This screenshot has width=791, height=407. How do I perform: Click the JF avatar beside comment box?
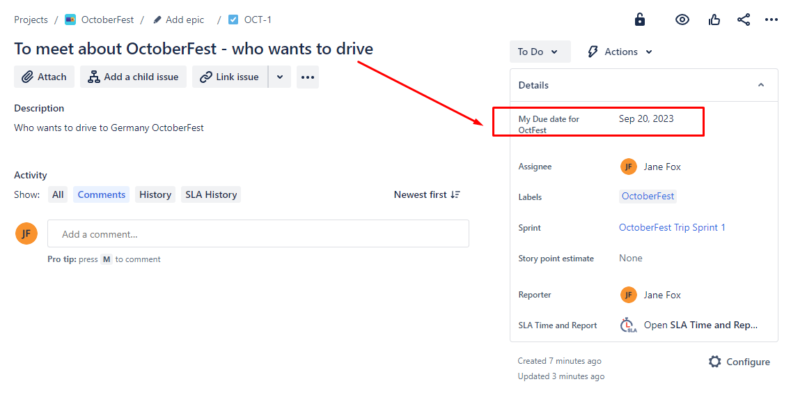pyautogui.click(x=26, y=233)
